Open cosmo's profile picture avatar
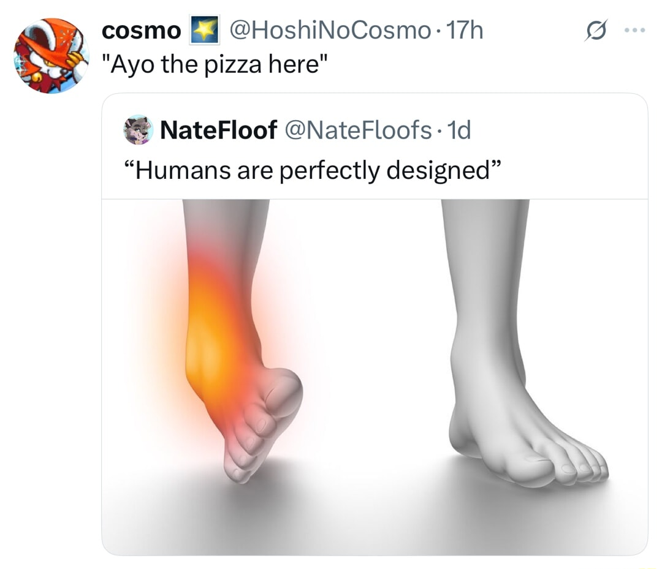This screenshot has height=569, width=662. [52, 55]
